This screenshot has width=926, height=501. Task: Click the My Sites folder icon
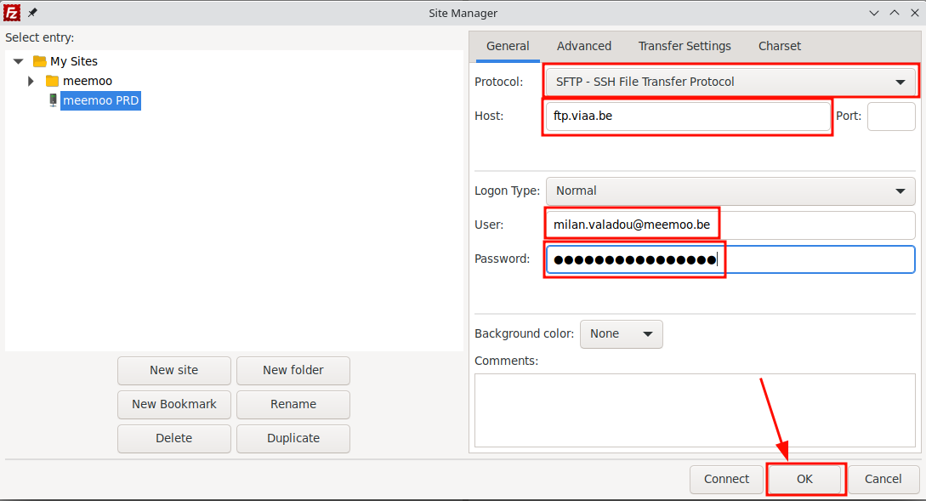click(40, 61)
